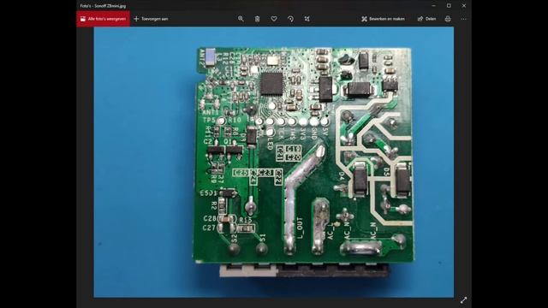548x308 pixels.
Task: Open 'Toevoegen aan' menu
Action: [x=151, y=19]
